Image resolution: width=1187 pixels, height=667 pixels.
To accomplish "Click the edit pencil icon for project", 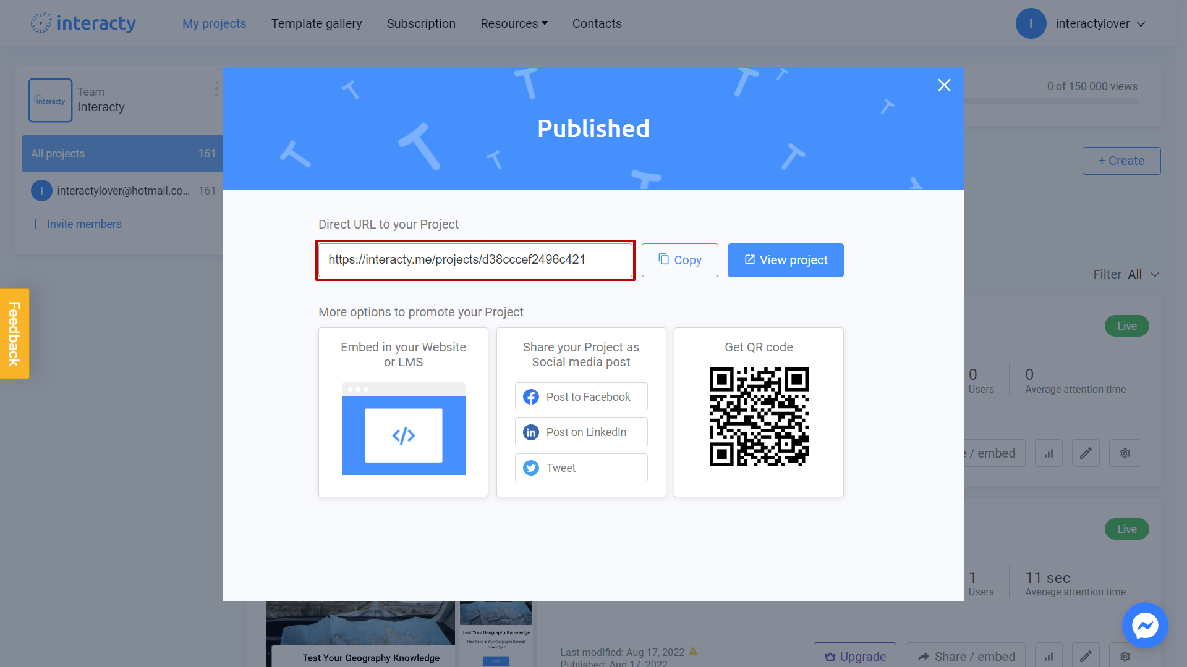I will [x=1086, y=454].
